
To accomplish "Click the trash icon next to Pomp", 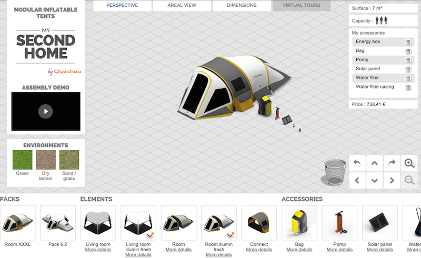I will pyautogui.click(x=408, y=60).
